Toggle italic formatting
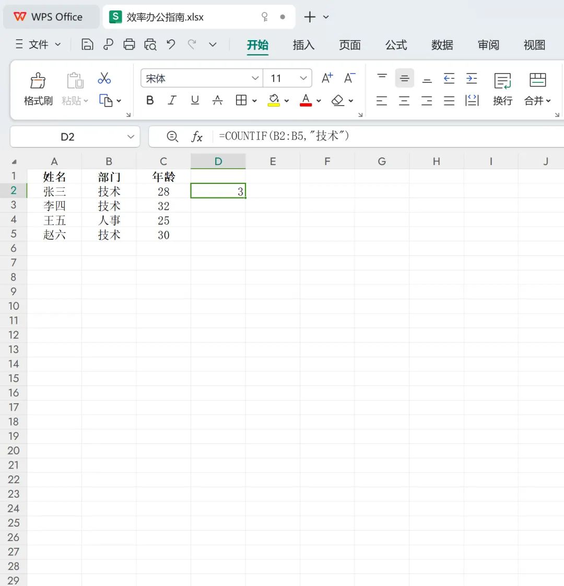 [x=172, y=100]
